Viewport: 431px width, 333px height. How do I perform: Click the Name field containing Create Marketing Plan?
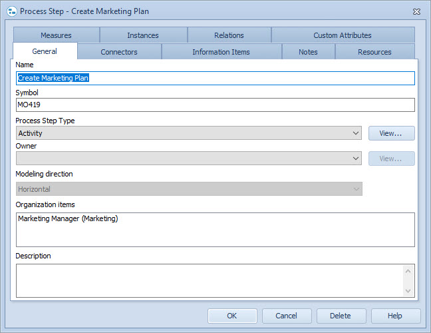click(215, 78)
